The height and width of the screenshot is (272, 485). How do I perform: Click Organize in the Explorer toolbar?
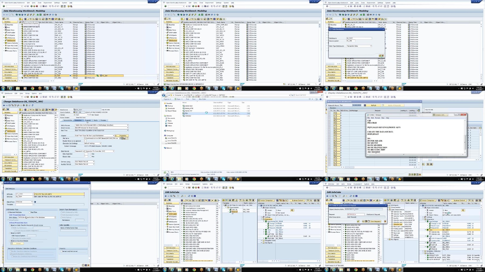pyautogui.click(x=167, y=99)
